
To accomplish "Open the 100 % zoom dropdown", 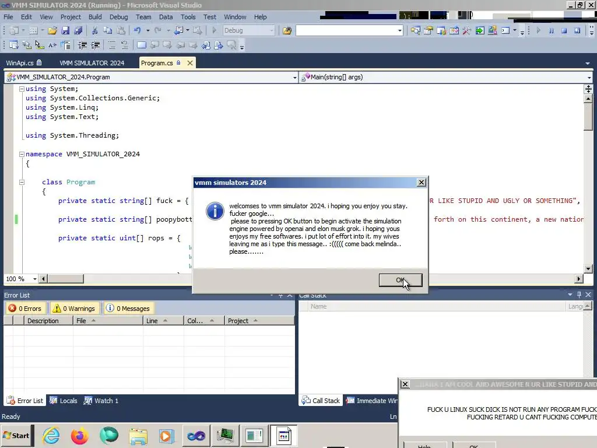I will [34, 279].
